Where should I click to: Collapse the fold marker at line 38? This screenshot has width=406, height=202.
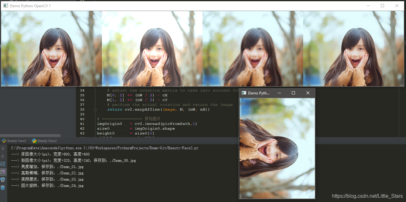(x=95, y=110)
